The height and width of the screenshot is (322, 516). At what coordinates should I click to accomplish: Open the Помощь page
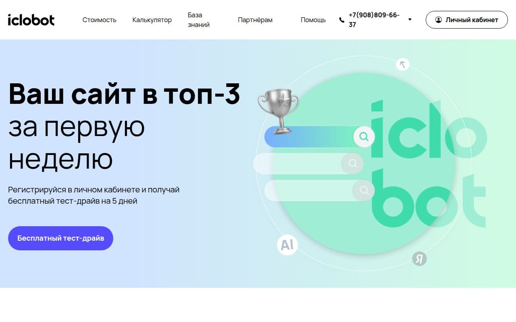[x=313, y=20]
